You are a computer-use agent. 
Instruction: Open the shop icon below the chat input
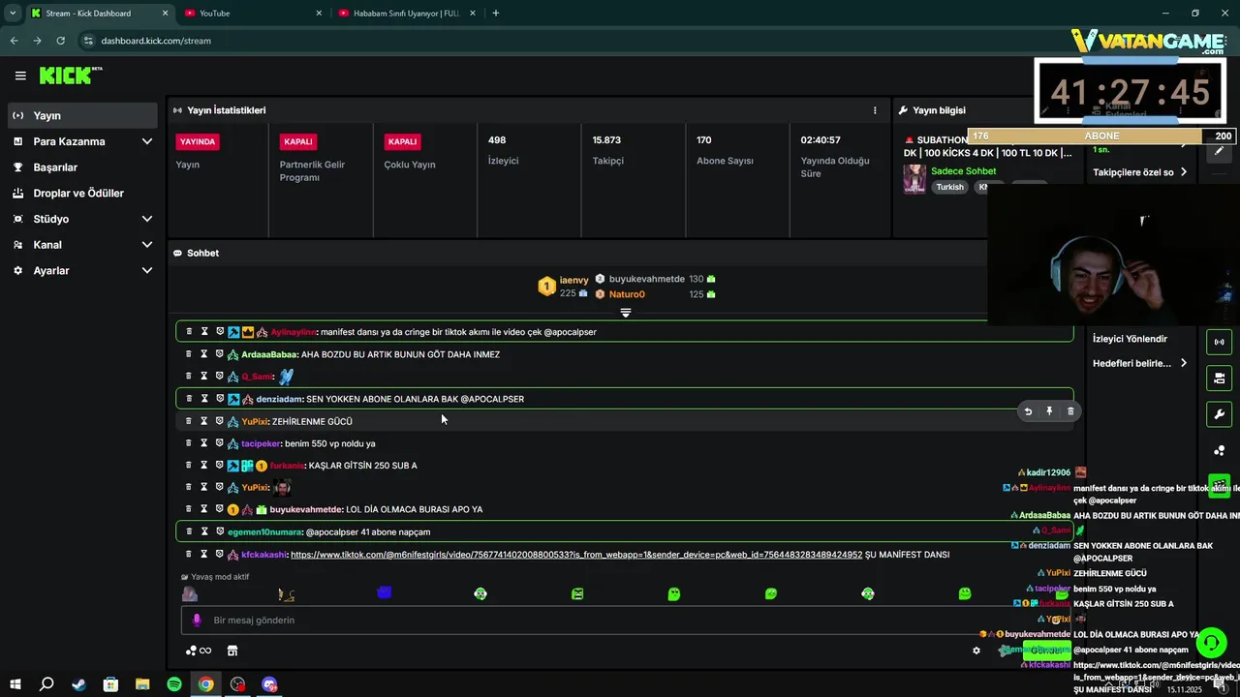pos(232,651)
